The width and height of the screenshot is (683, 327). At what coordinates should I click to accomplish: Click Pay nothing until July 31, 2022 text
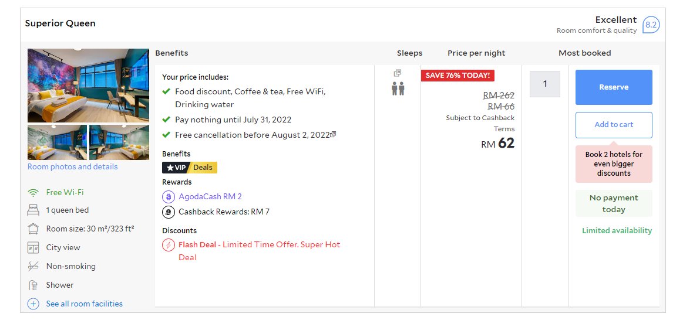click(233, 120)
